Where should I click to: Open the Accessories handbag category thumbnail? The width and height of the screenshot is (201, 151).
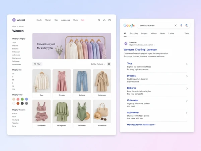pyautogui.click(x=102, y=111)
